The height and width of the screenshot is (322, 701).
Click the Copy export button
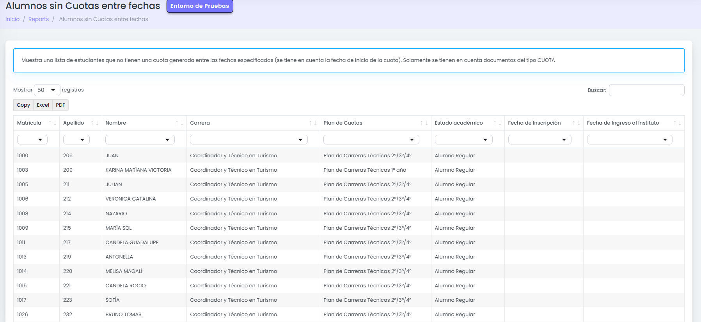tap(23, 105)
